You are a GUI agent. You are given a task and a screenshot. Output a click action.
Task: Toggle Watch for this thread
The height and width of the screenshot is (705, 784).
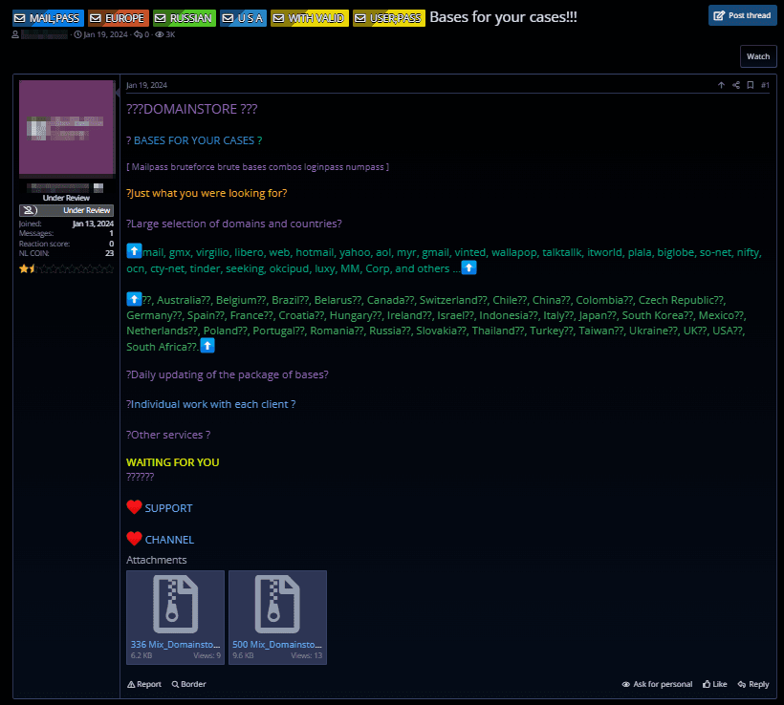tap(757, 56)
